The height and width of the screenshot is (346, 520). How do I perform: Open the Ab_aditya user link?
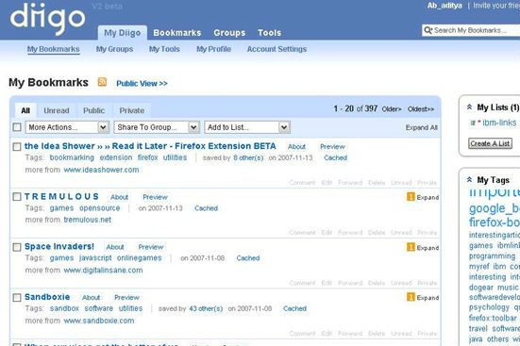[x=445, y=6]
